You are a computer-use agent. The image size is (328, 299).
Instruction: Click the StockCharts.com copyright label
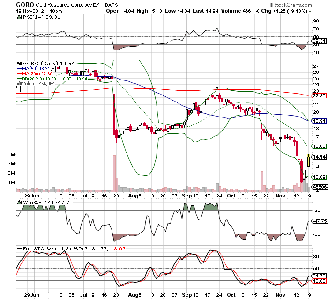(291, 5)
